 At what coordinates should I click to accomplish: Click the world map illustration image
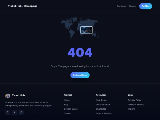pos(80,28)
